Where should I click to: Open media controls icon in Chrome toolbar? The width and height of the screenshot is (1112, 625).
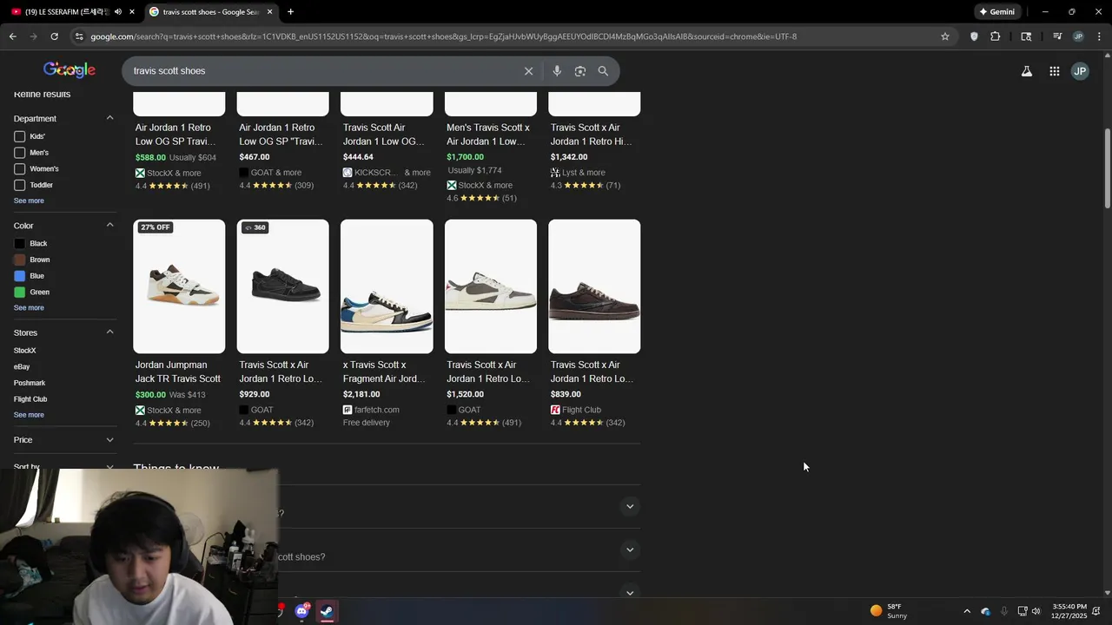point(1057,36)
